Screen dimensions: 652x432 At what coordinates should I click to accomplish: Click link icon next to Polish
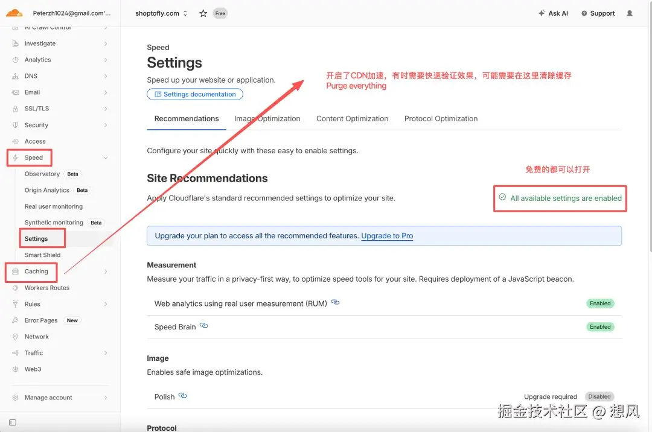point(182,395)
